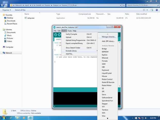
Task: Include the SoftwareSerial library
Action: coord(108,98)
